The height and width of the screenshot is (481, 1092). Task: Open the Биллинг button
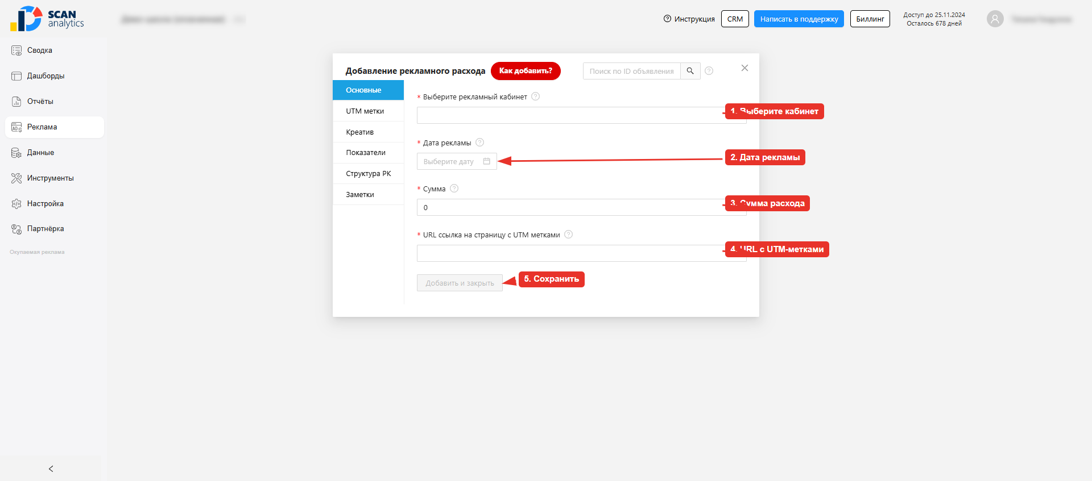tap(870, 19)
